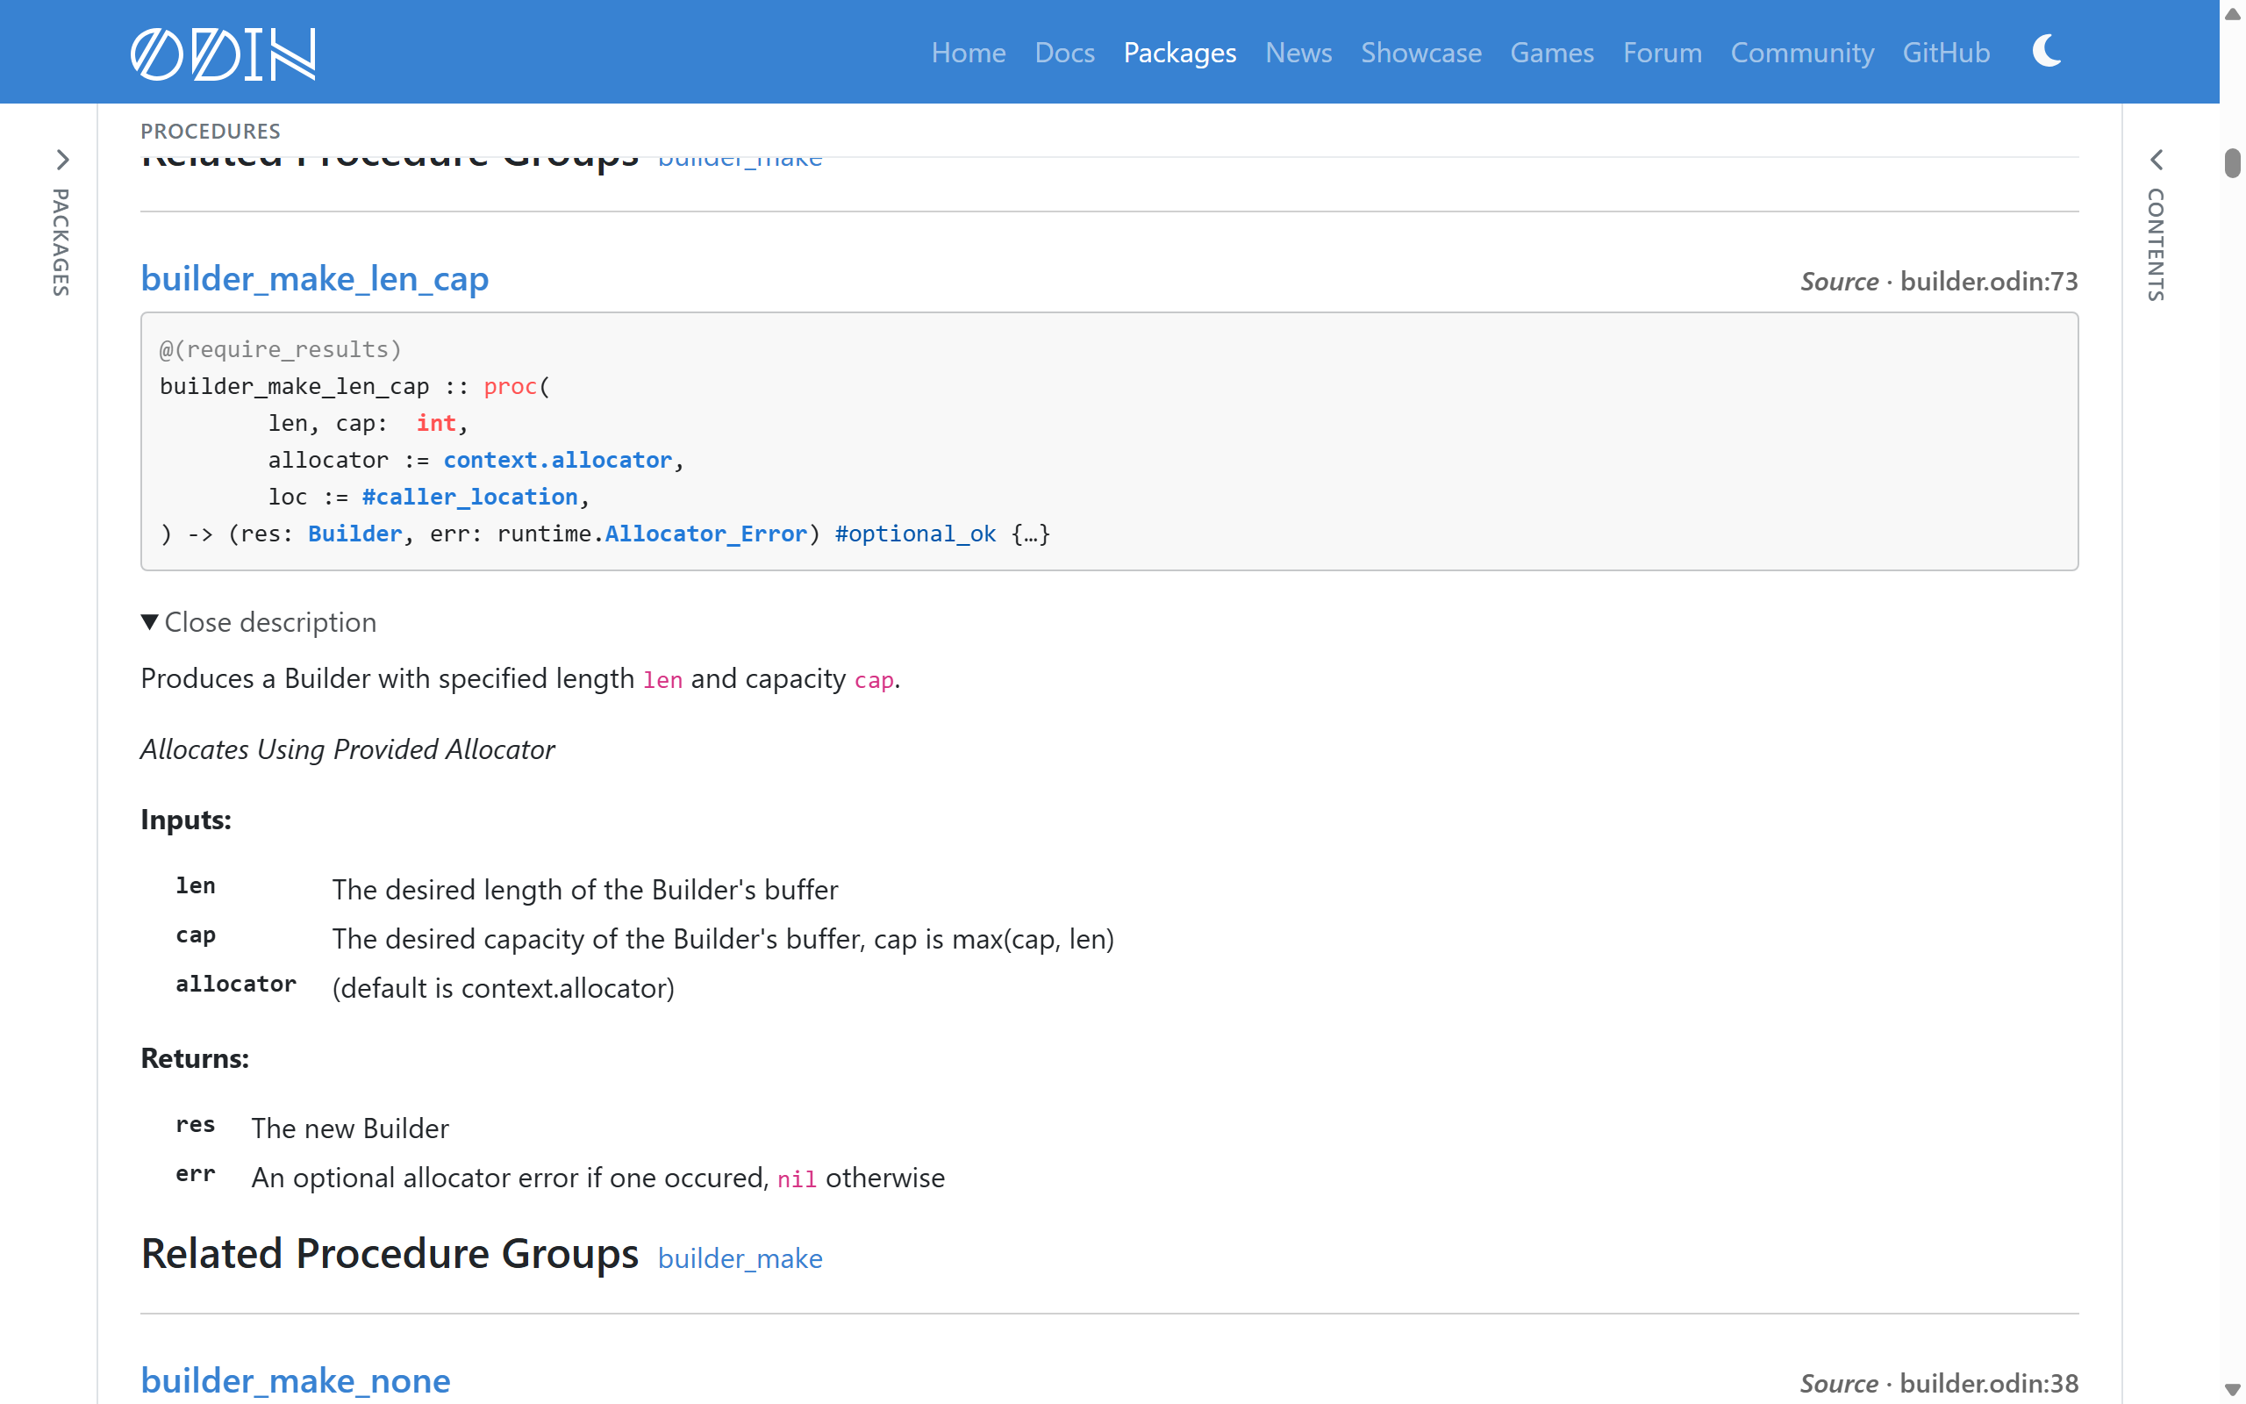This screenshot has height=1404, width=2246.
Task: Follow #caller_location link in signature
Action: pos(470,497)
